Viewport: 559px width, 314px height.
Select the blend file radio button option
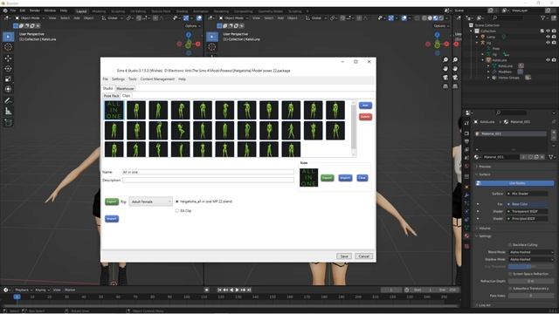[177, 201]
